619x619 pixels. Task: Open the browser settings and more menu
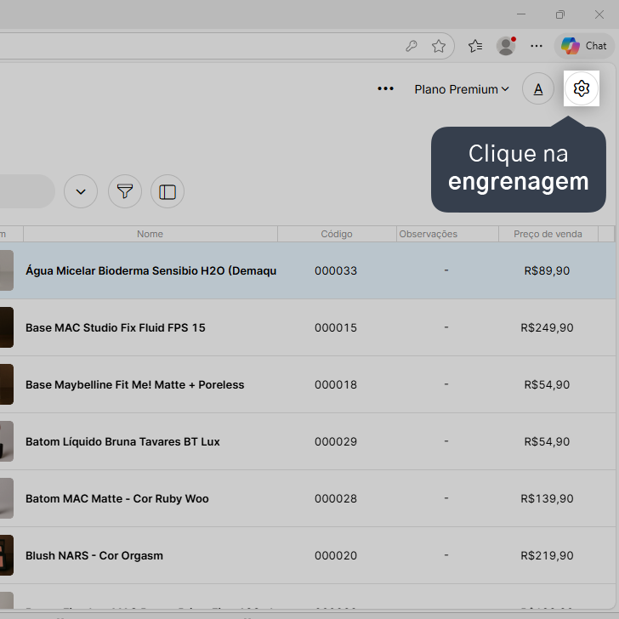pyautogui.click(x=536, y=46)
